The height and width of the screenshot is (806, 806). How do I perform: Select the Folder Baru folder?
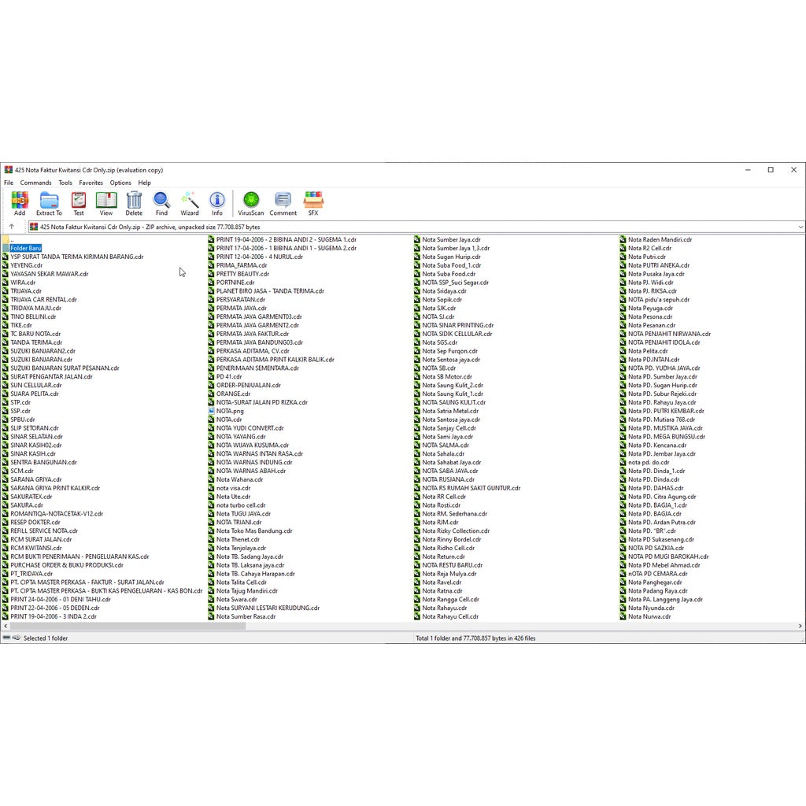pyautogui.click(x=26, y=248)
